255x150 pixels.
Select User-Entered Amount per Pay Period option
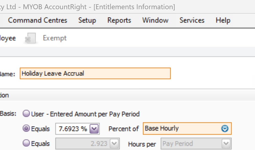coord(26,114)
